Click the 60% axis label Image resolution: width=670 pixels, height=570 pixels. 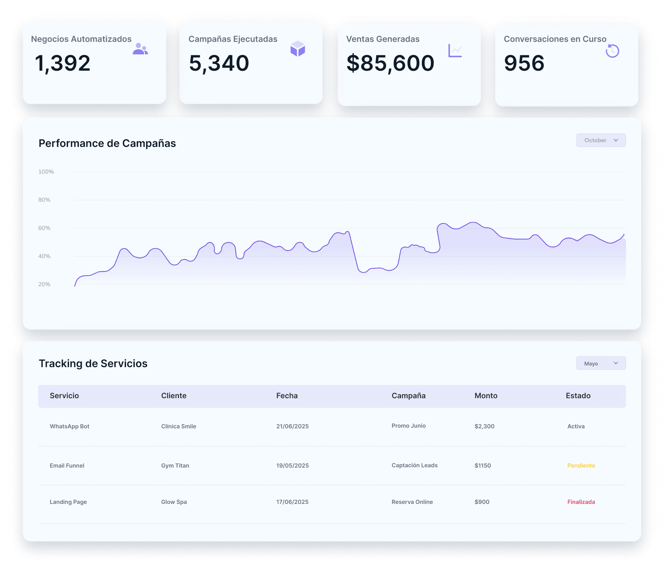coord(44,228)
